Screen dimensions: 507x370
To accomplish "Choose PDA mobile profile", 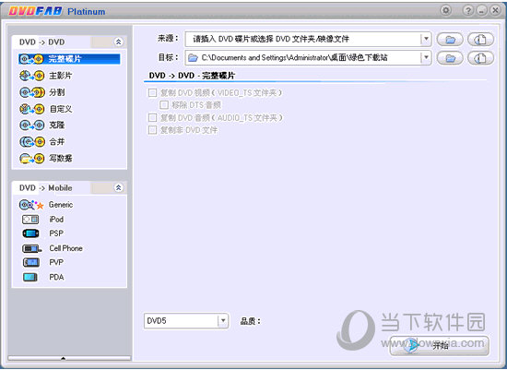I will [56, 277].
